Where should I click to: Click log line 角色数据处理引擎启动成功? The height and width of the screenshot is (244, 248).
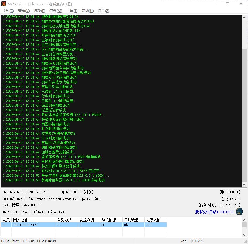coord(44,161)
